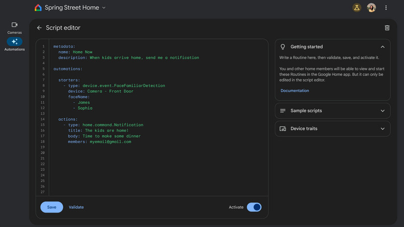This screenshot has width=404, height=227.
Task: Open the Cameras section in sidebar
Action: tap(15, 28)
